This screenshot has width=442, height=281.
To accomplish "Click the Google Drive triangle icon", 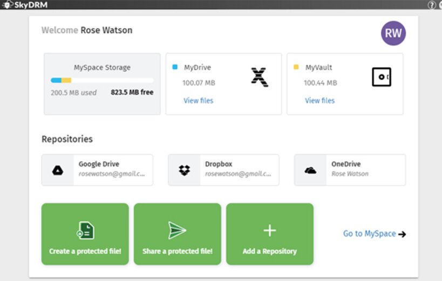I will (58, 171).
